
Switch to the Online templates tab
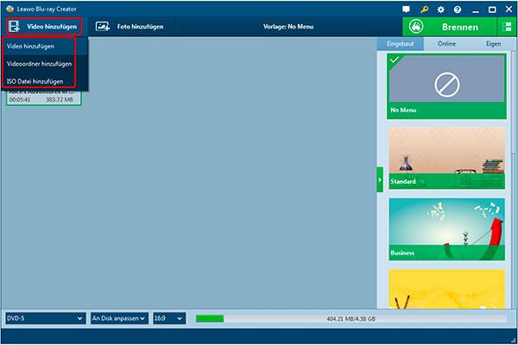(x=446, y=44)
